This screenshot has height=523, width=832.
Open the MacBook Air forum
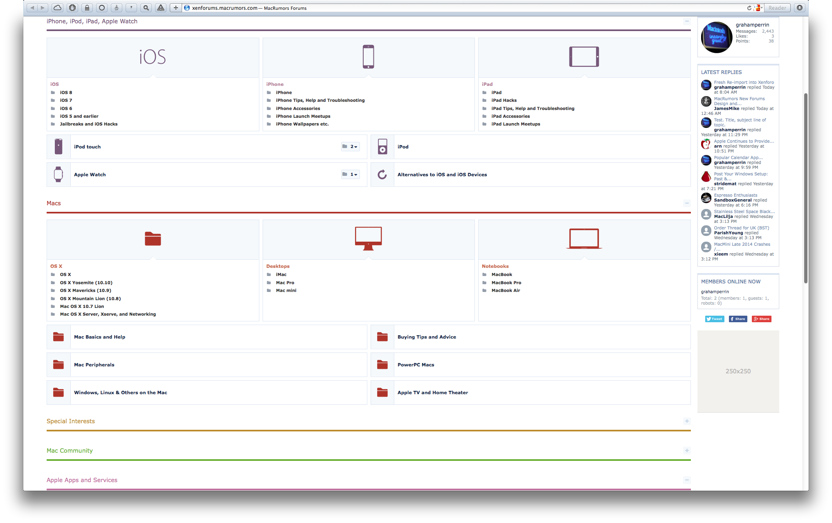[x=506, y=290]
